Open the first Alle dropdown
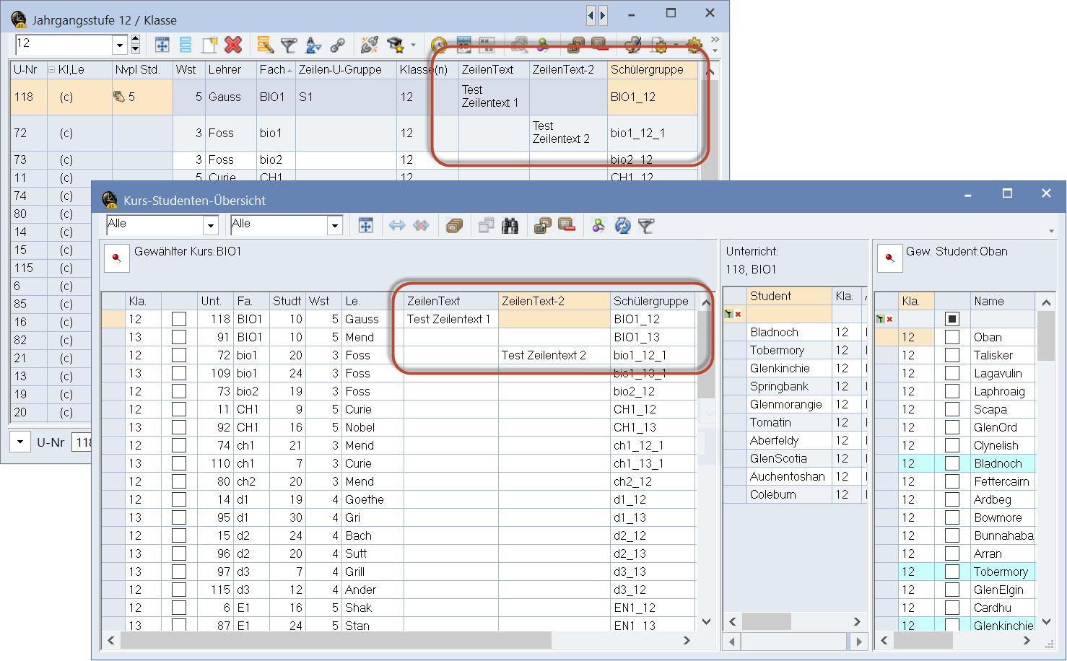Viewport: 1067px width, 661px height. pos(210,226)
